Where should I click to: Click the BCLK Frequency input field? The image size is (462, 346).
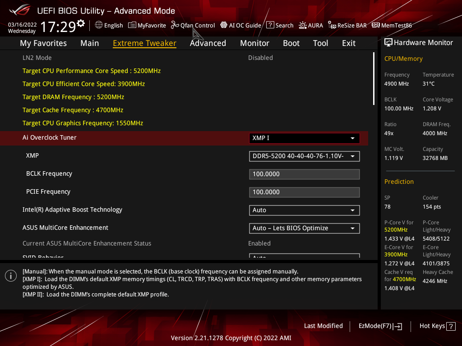tap(305, 174)
